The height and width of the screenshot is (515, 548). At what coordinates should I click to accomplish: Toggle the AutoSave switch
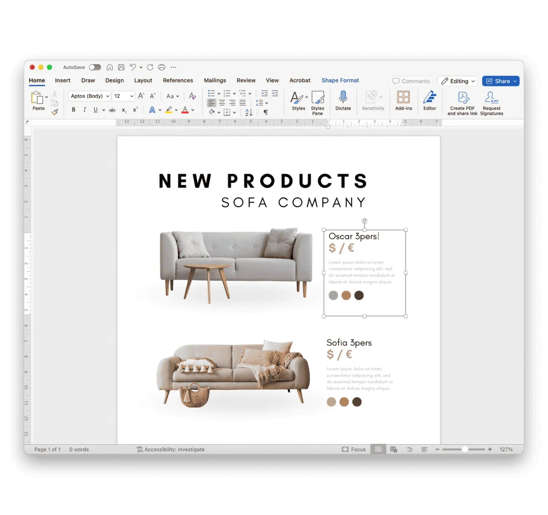click(x=95, y=67)
